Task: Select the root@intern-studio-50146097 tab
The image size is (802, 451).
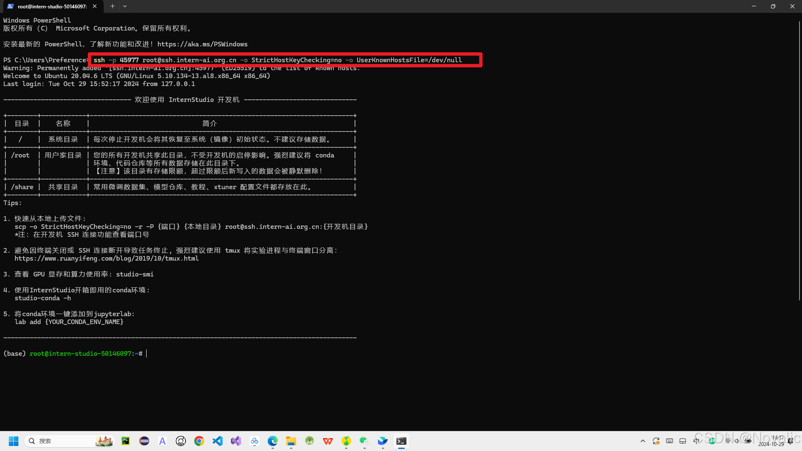Action: coord(51,6)
